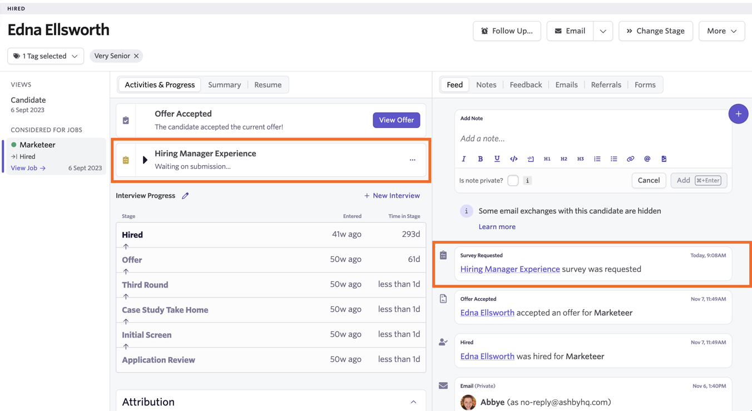Open the Notes tab
Screen dimensions: 752x411
tap(486, 85)
